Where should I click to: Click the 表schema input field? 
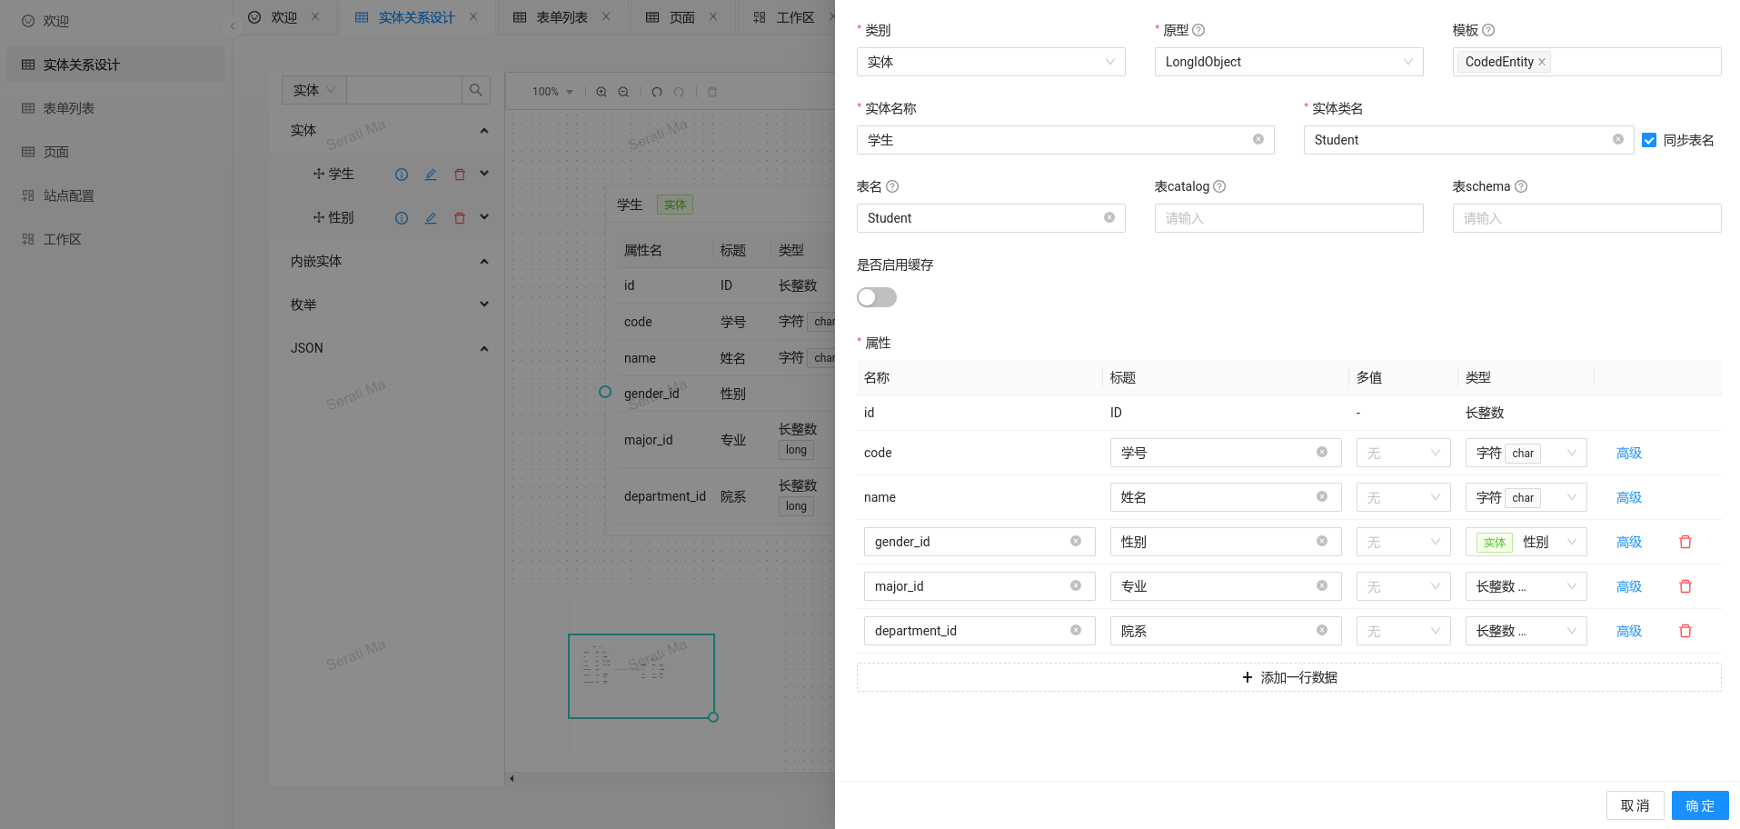[1586, 218]
